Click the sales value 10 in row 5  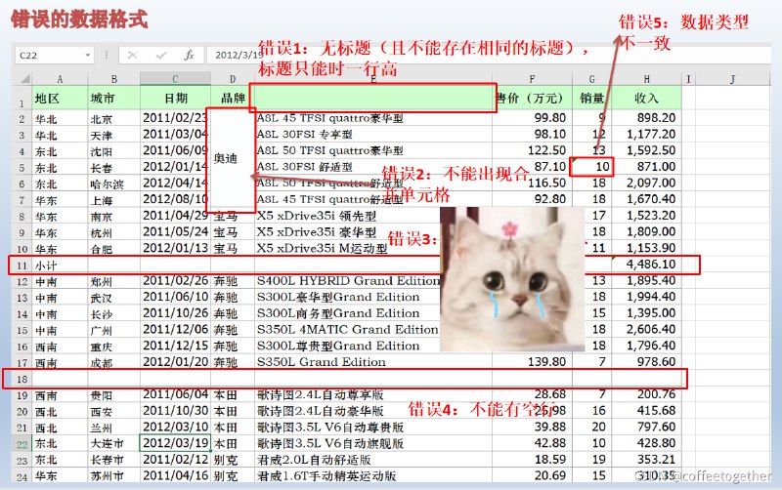click(x=592, y=167)
